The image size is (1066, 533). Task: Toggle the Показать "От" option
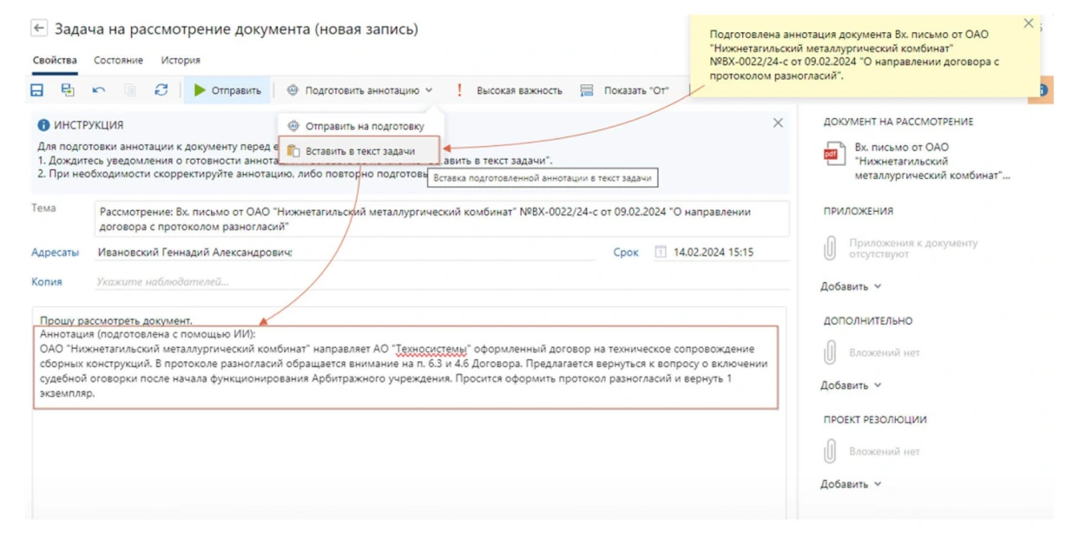625,90
